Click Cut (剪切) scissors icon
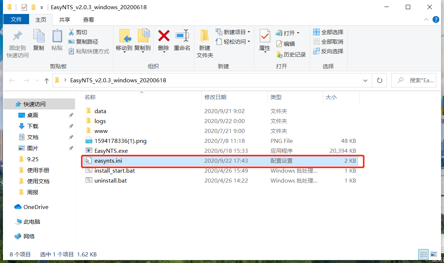Screen dimensions: 444x263 click(71, 32)
